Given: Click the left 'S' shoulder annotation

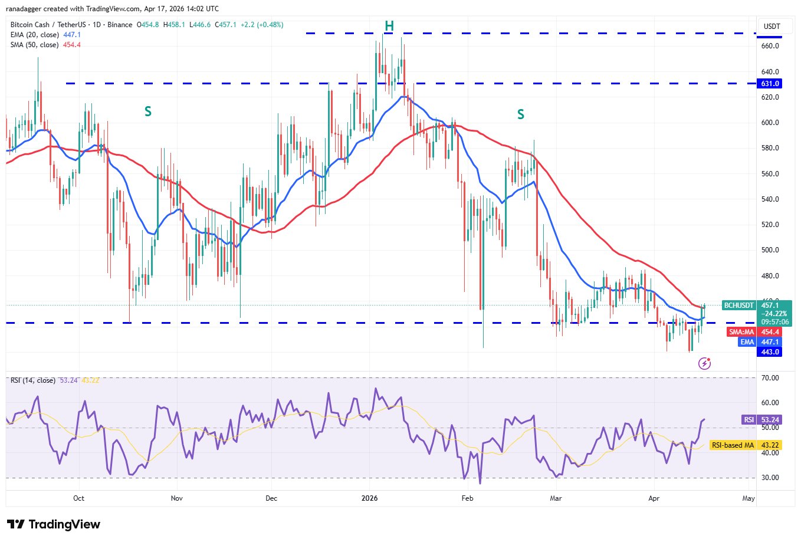Looking at the screenshot, I should [x=148, y=111].
